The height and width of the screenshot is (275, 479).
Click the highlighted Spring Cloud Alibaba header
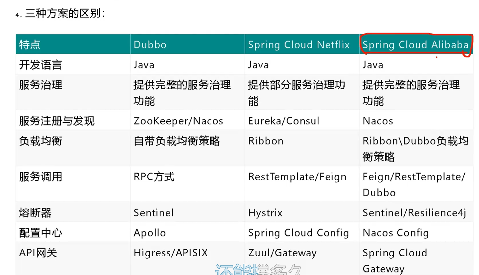415,45
